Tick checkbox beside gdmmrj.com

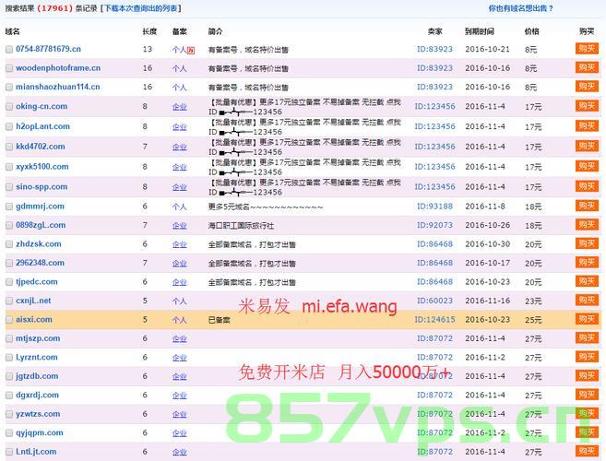[x=9, y=207]
